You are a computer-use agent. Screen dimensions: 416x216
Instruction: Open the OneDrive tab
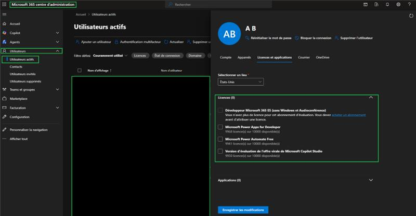coord(322,57)
